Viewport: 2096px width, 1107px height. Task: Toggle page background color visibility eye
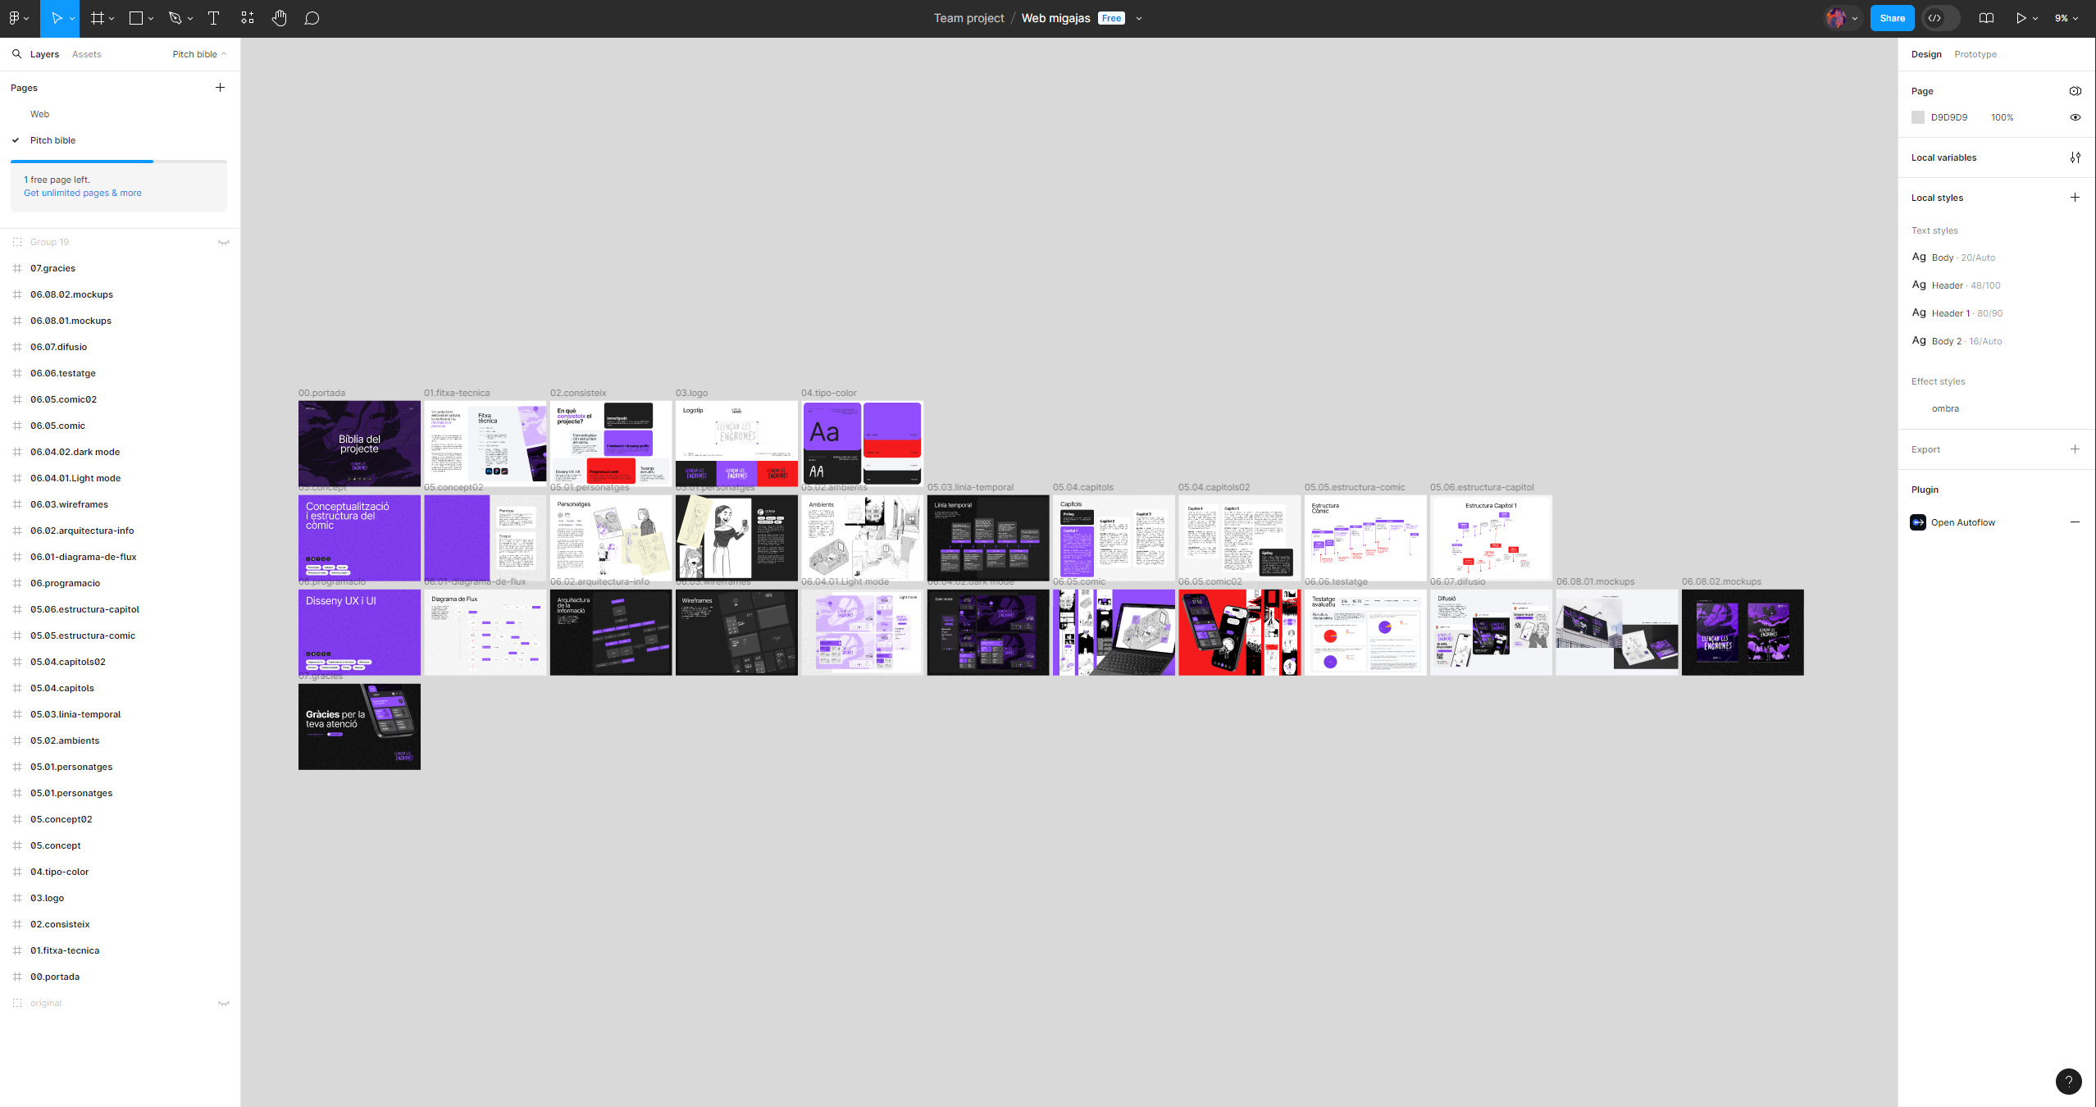[2075, 117]
